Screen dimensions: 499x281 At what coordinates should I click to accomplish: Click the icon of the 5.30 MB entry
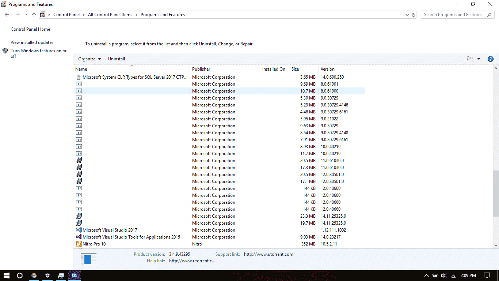point(79,98)
